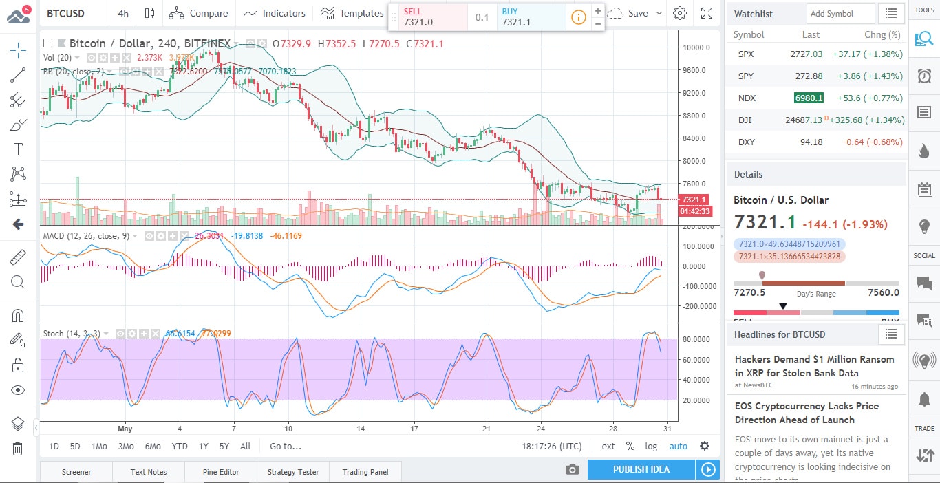This screenshot has height=483, width=940.
Task: Select the pitchfork drawing tool
Action: pos(18,100)
